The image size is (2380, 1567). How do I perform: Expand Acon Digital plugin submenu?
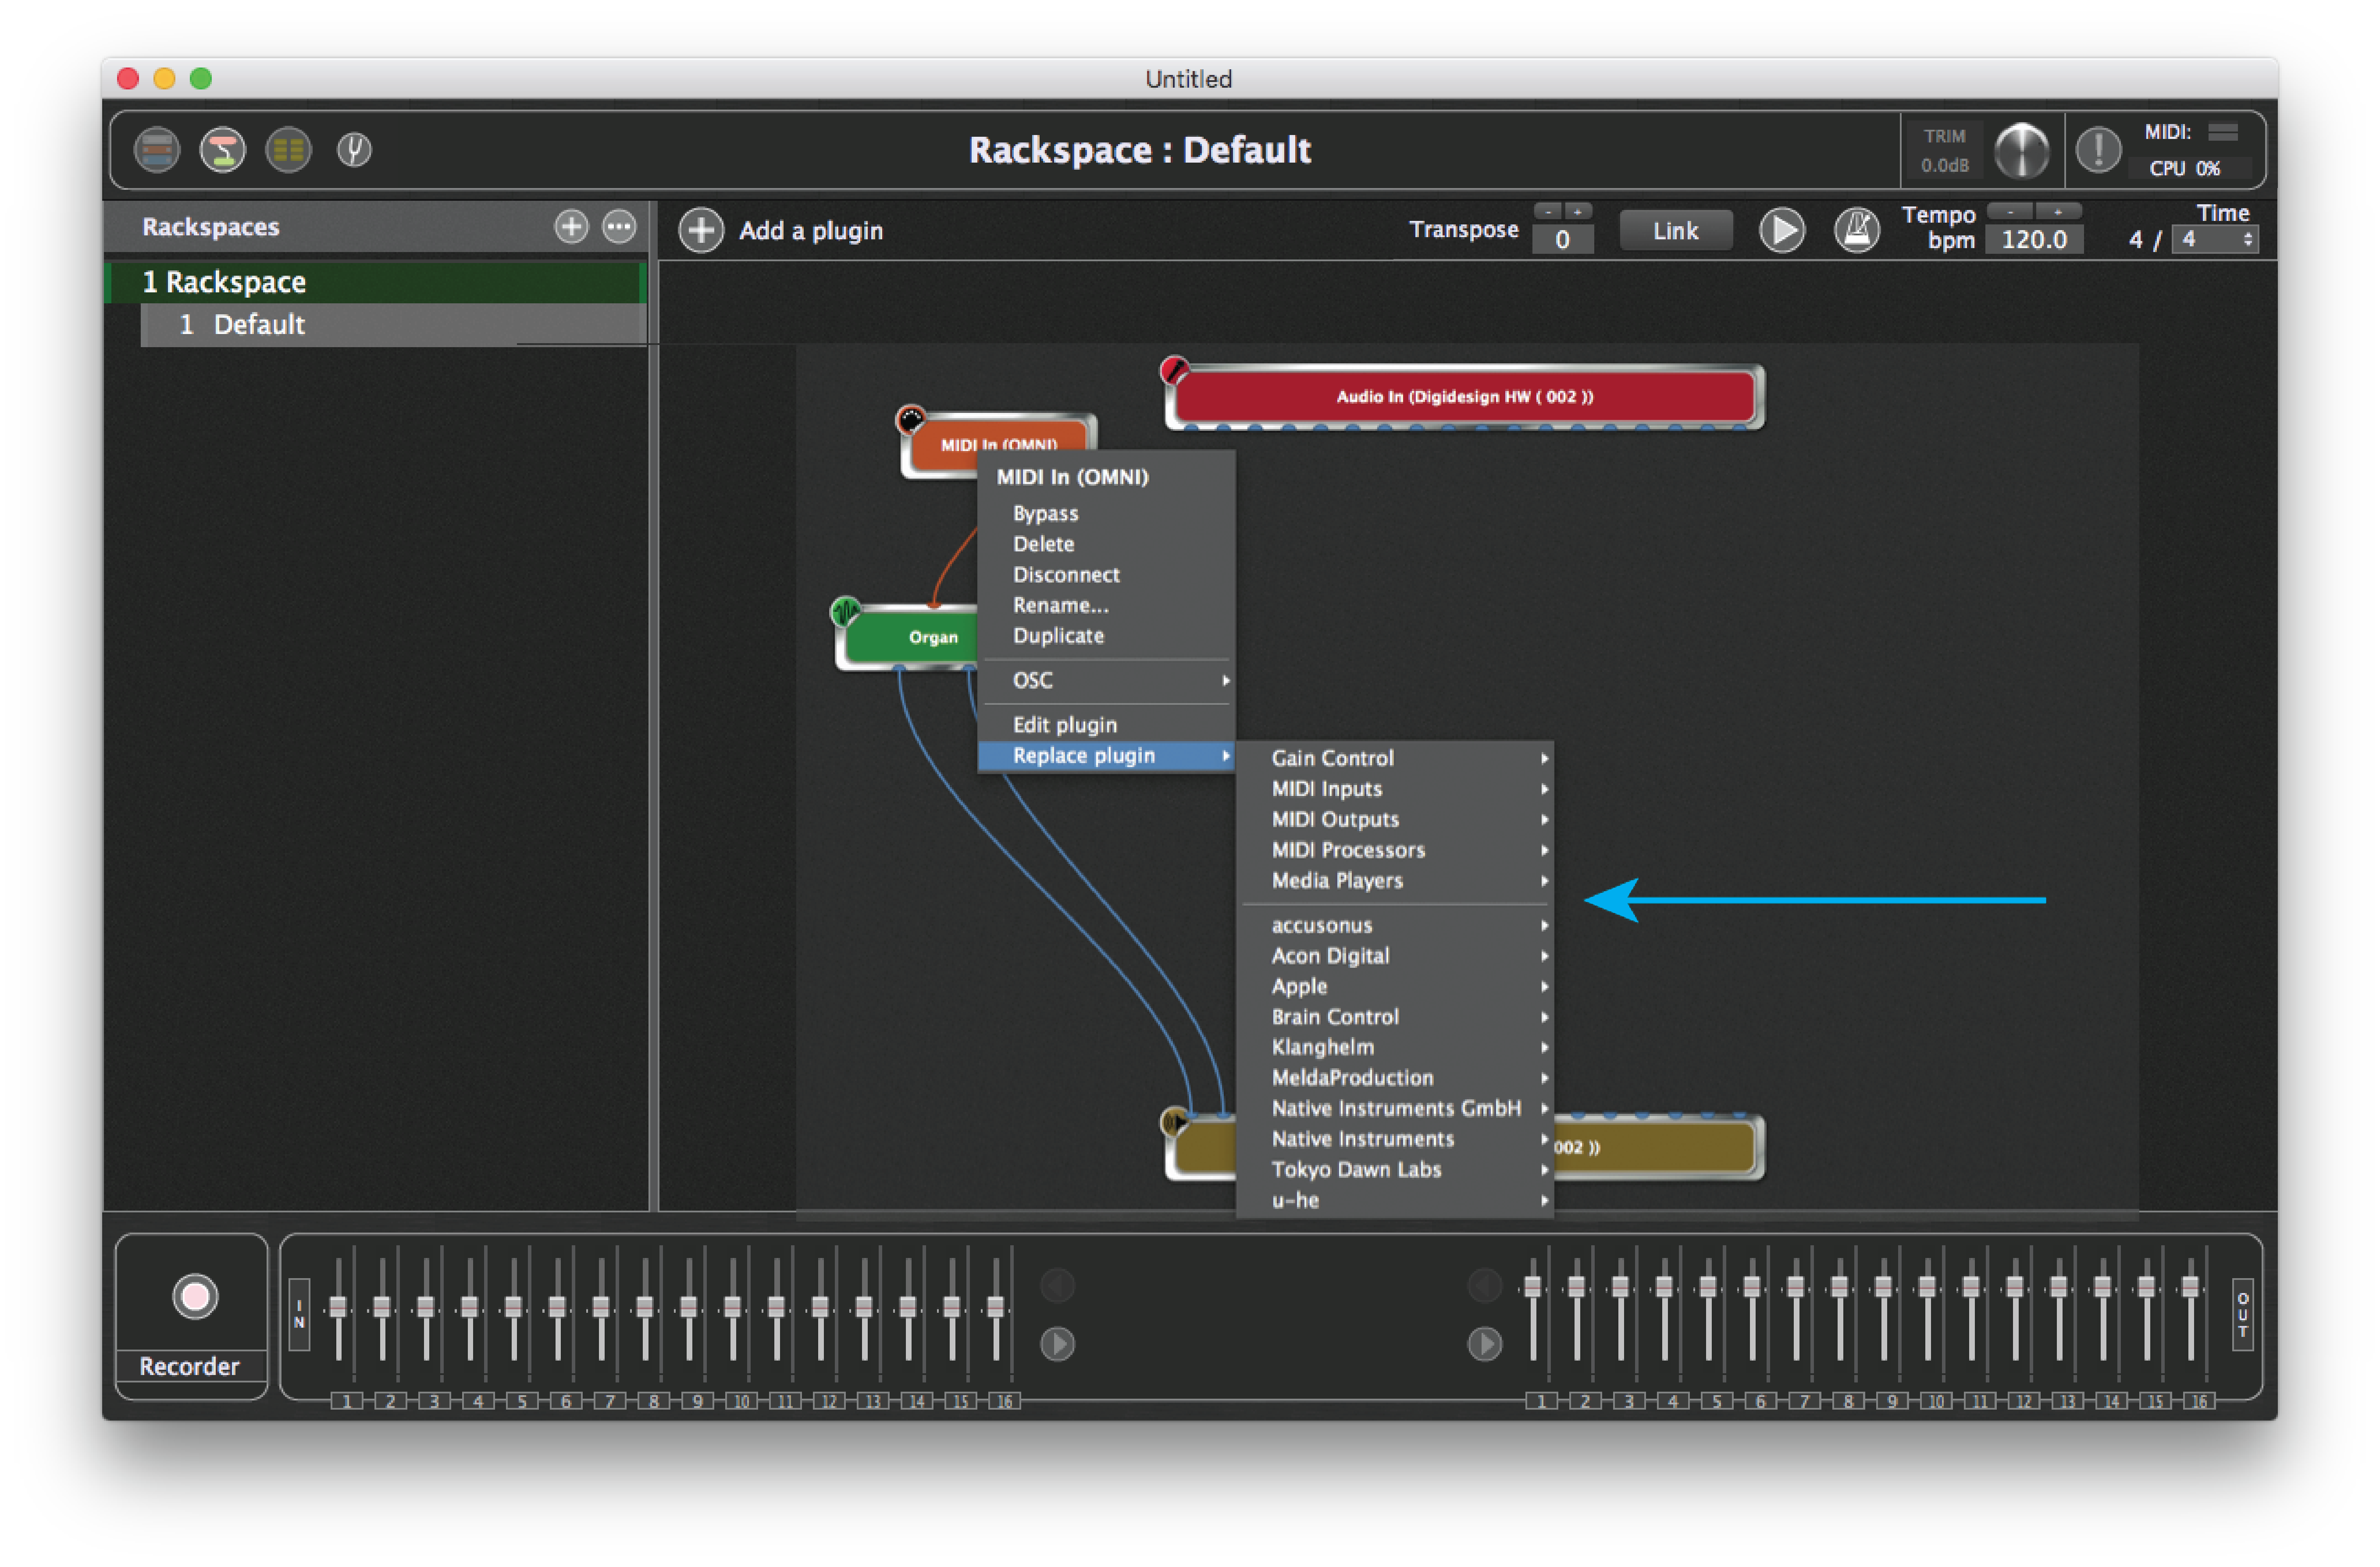[1395, 956]
